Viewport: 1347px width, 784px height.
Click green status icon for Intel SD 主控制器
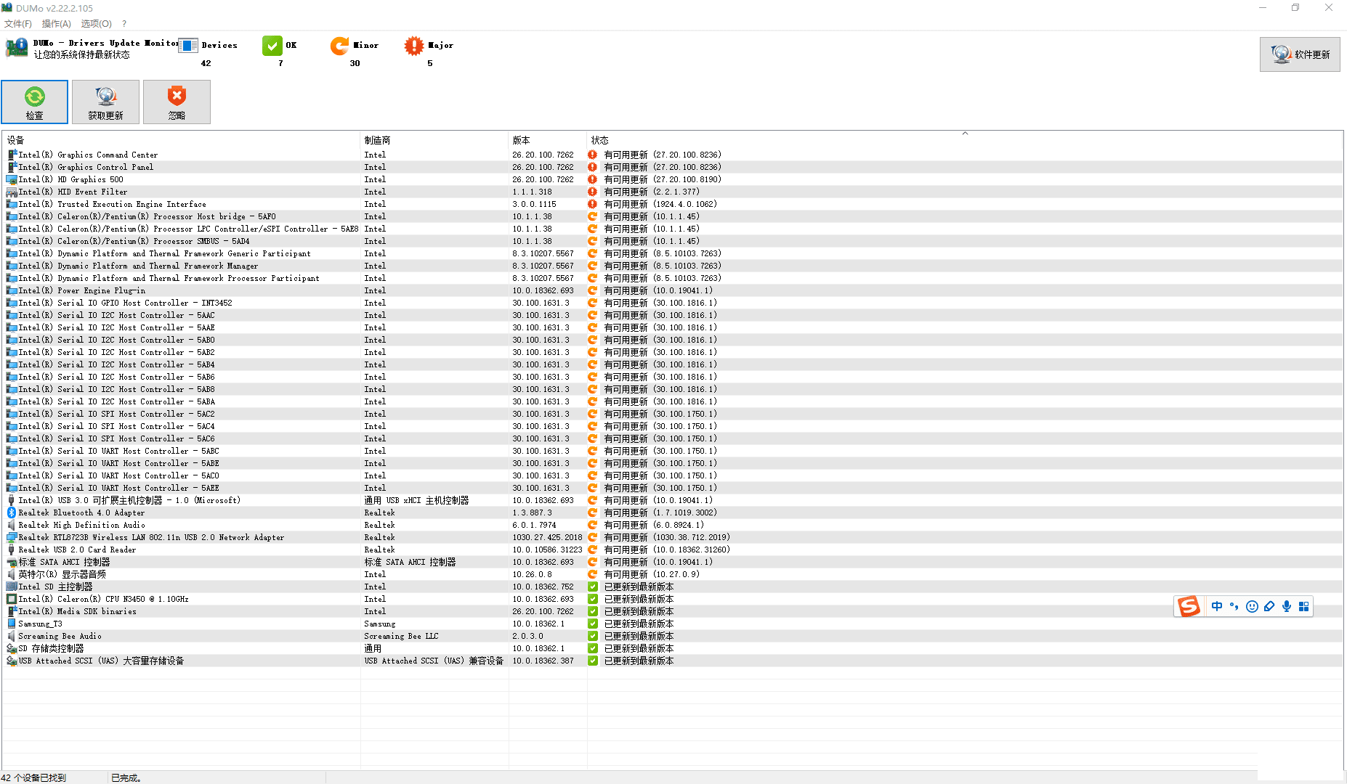[593, 587]
